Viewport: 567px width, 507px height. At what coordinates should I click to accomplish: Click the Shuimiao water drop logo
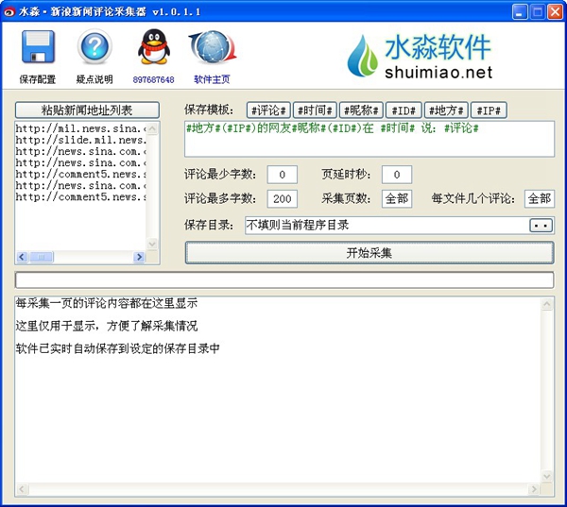[x=362, y=56]
